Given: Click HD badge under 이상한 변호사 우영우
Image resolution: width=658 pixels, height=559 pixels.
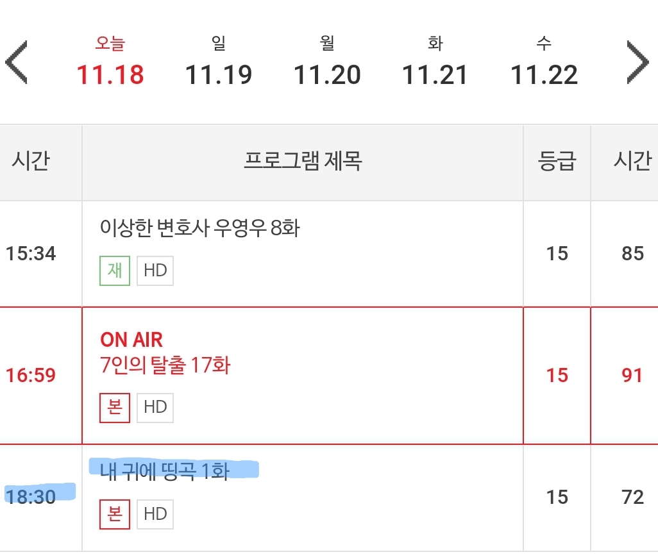Looking at the screenshot, I should (155, 271).
